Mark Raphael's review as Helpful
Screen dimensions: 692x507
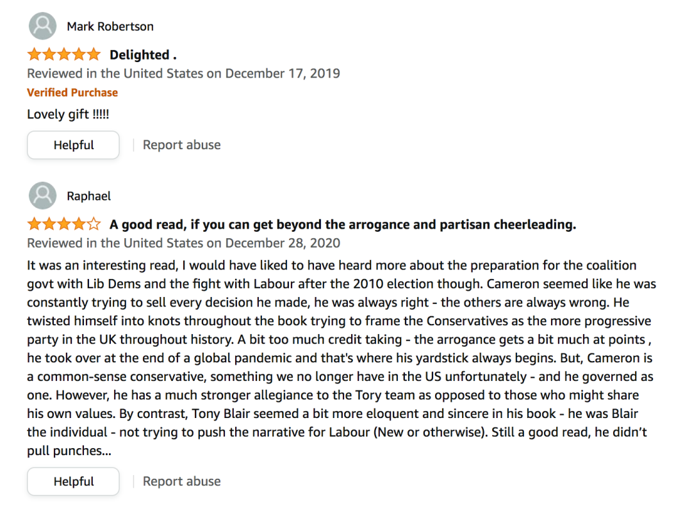click(73, 481)
